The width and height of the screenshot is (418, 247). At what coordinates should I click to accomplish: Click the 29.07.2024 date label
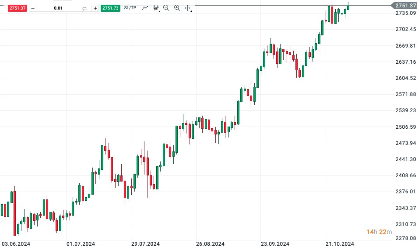(x=146, y=244)
